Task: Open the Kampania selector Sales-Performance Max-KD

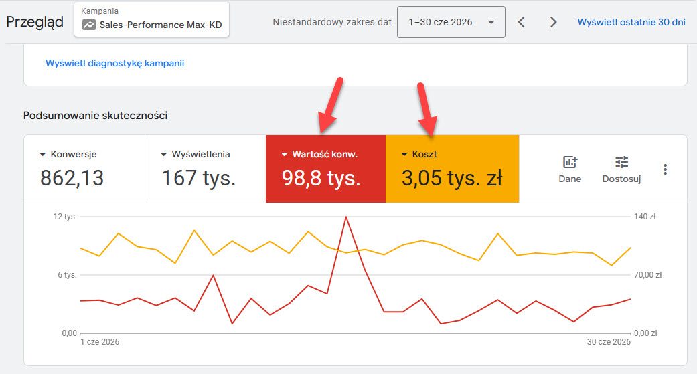Action: [151, 19]
